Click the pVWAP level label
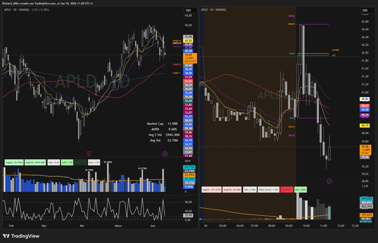Screen dimensions: 378x243 335,50
